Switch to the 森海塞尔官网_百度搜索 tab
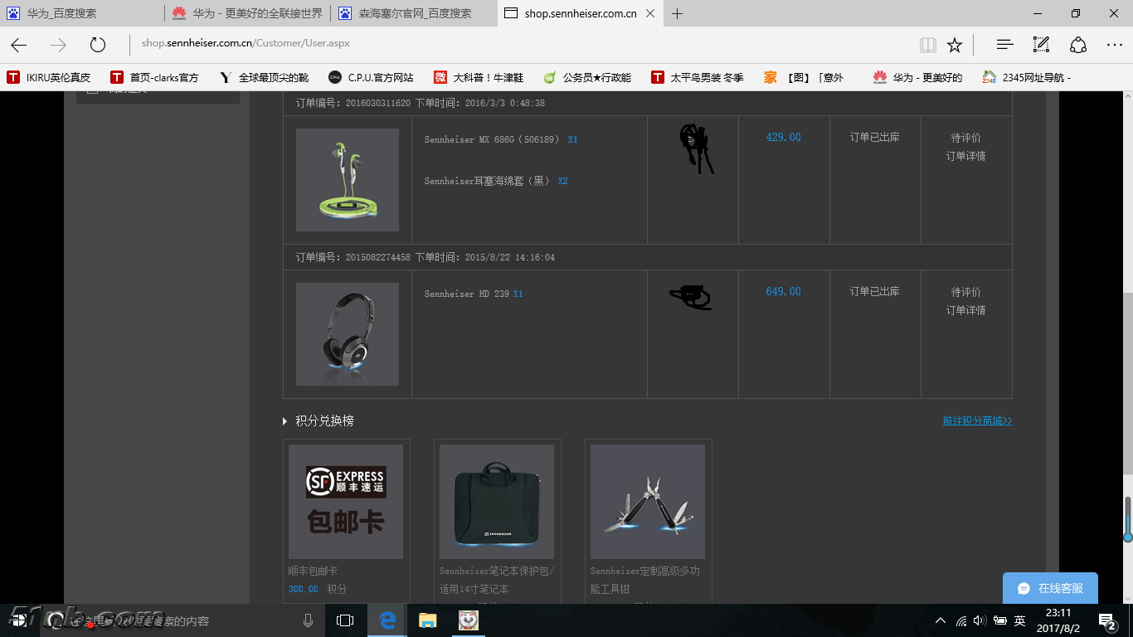The image size is (1133, 637). point(415,13)
